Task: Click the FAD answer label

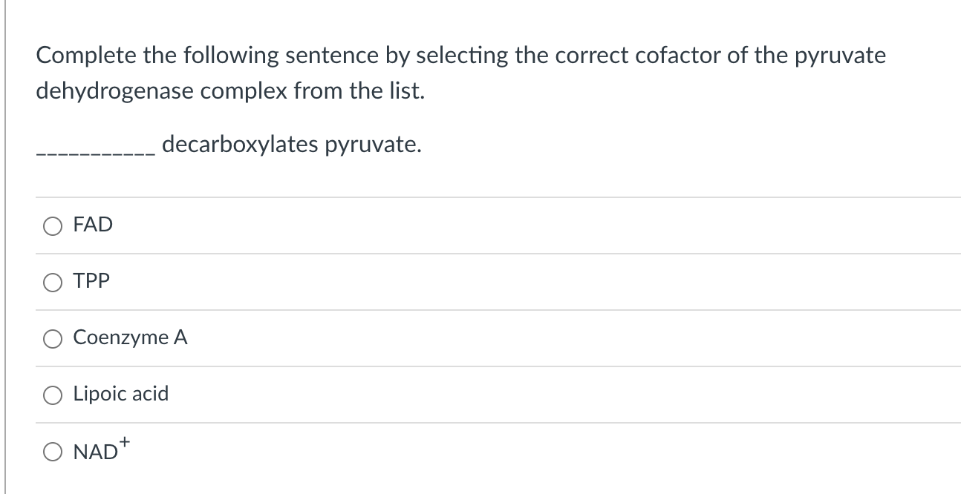Action: [93, 225]
